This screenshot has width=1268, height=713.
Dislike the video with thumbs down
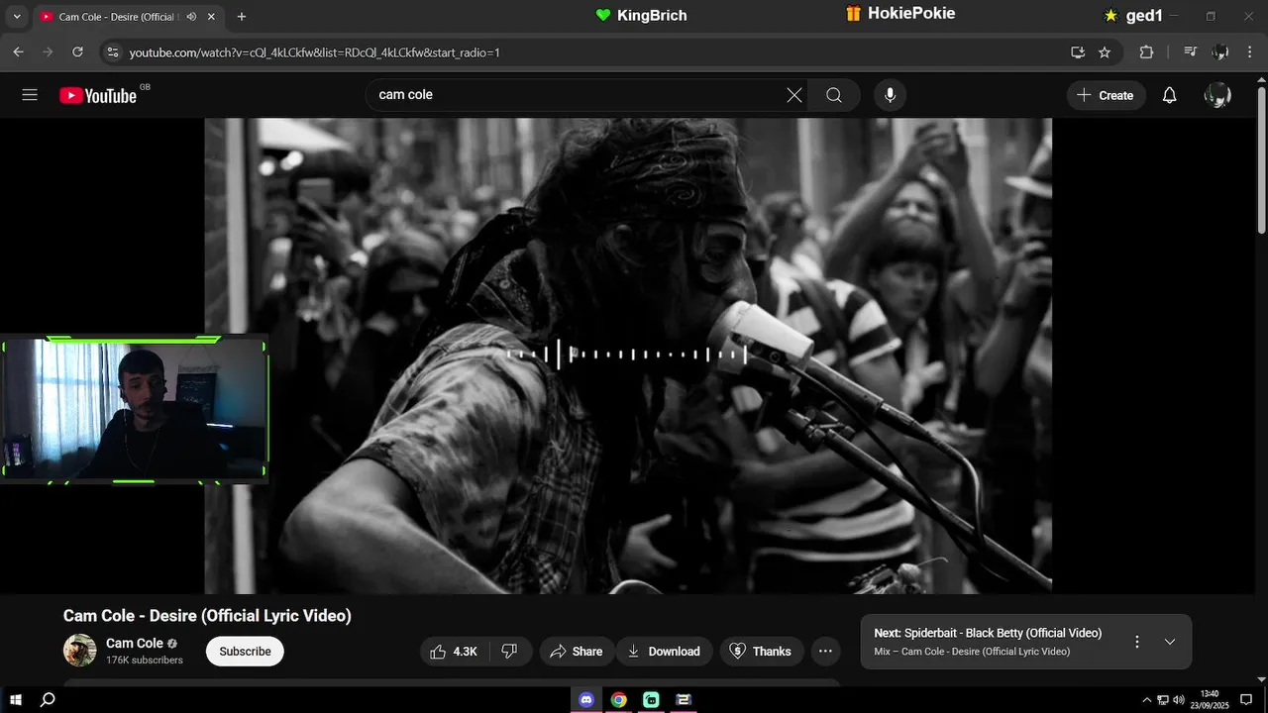coord(509,652)
